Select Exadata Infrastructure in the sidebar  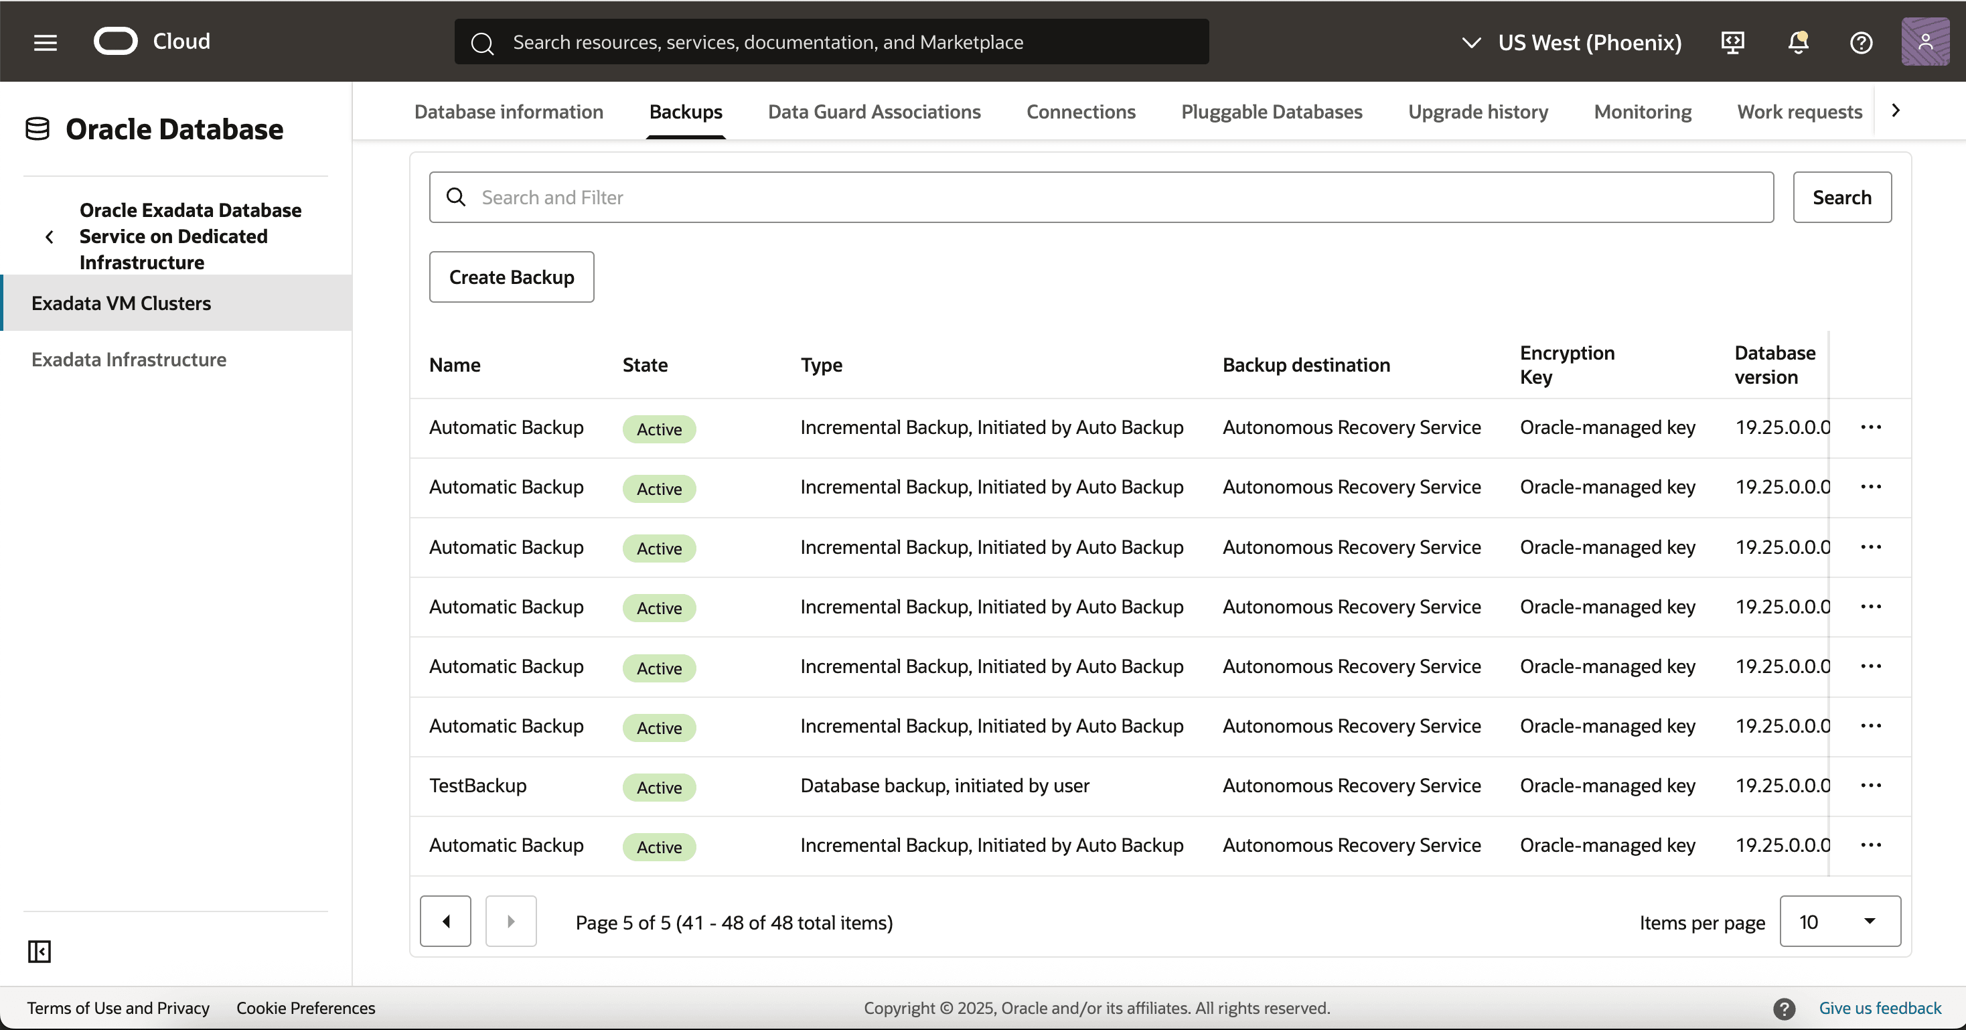click(129, 359)
